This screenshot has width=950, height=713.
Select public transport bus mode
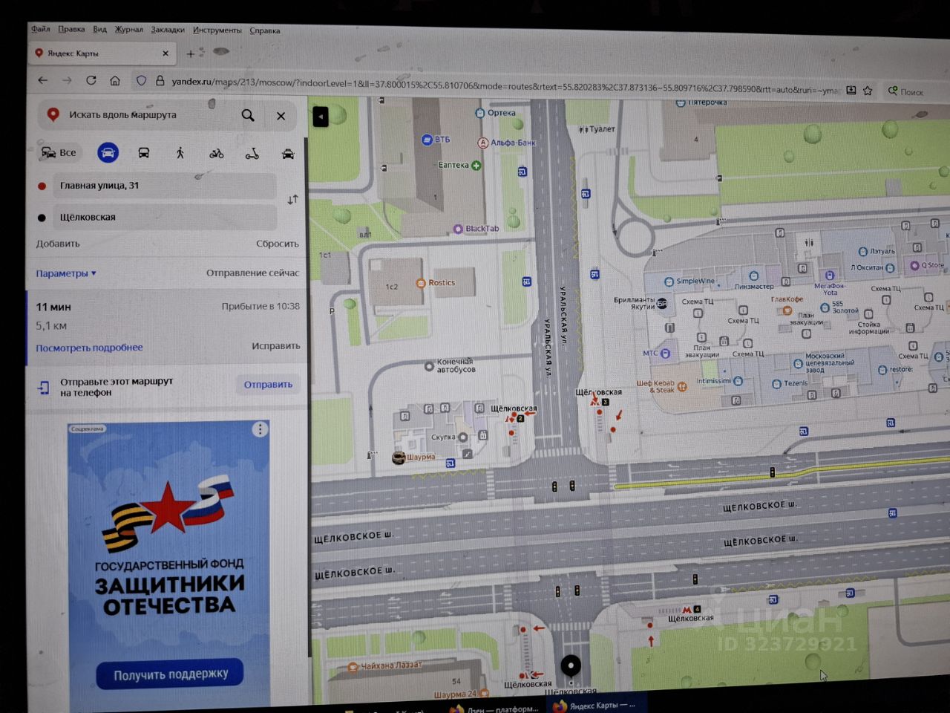pos(144,153)
